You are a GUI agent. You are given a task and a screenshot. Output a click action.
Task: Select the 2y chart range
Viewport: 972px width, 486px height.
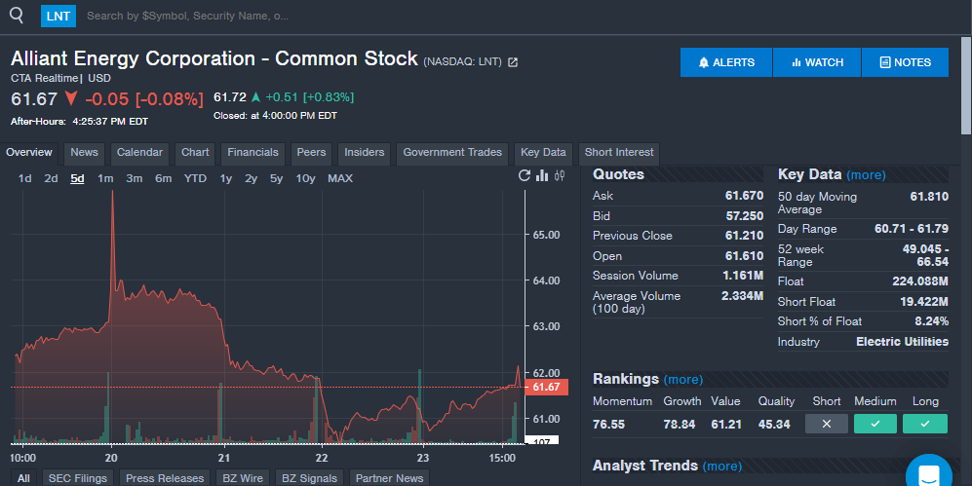(x=252, y=178)
